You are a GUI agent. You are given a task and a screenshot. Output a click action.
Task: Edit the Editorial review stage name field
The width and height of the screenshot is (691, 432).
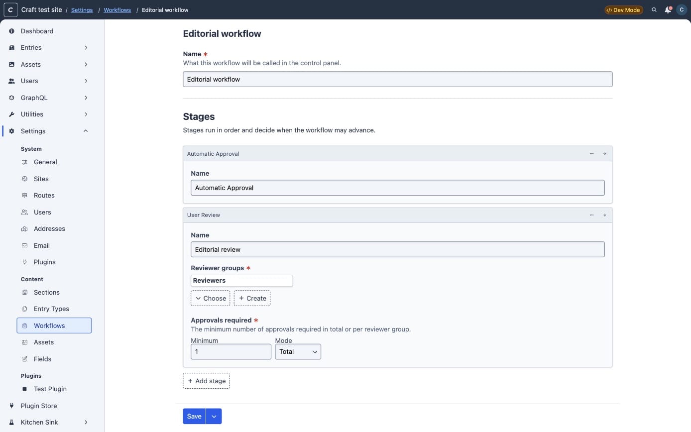[398, 249]
